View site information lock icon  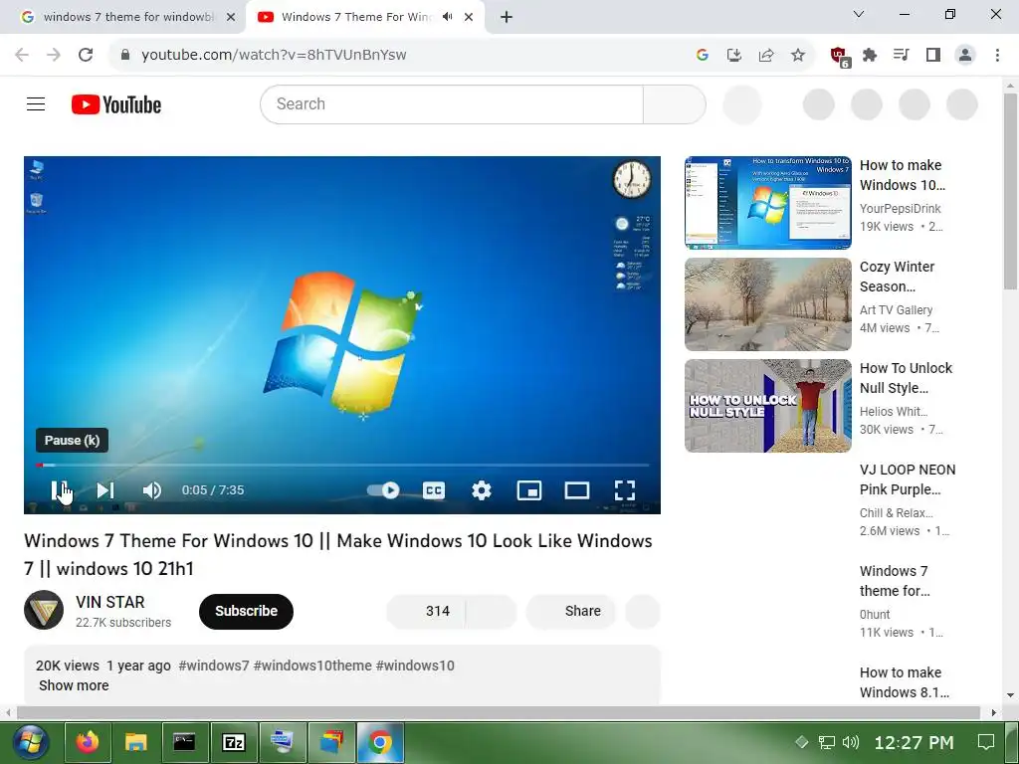coord(125,55)
